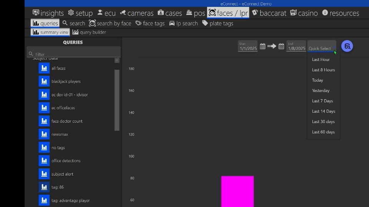
Task: Choose Last 8 Hours option
Action: point(324,70)
